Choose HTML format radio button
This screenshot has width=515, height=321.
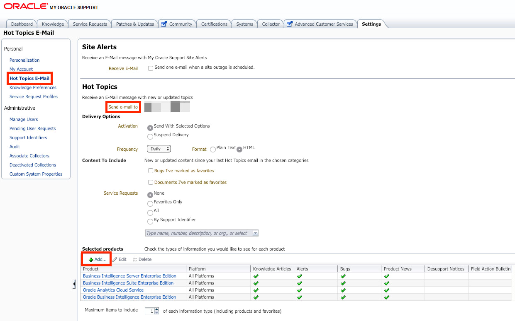tap(239, 150)
